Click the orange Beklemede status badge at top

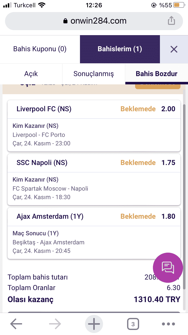tap(158, 86)
